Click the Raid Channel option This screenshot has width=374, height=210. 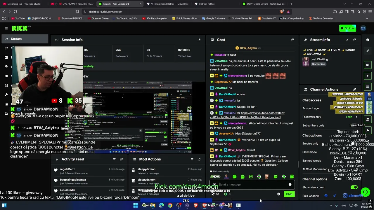pos(311,196)
